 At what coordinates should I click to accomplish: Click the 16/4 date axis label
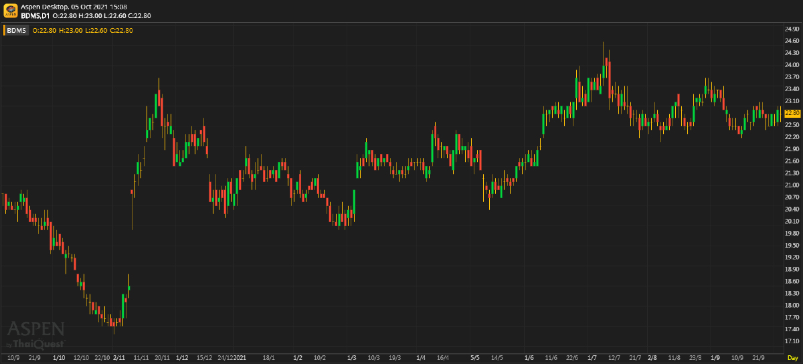[442, 358]
